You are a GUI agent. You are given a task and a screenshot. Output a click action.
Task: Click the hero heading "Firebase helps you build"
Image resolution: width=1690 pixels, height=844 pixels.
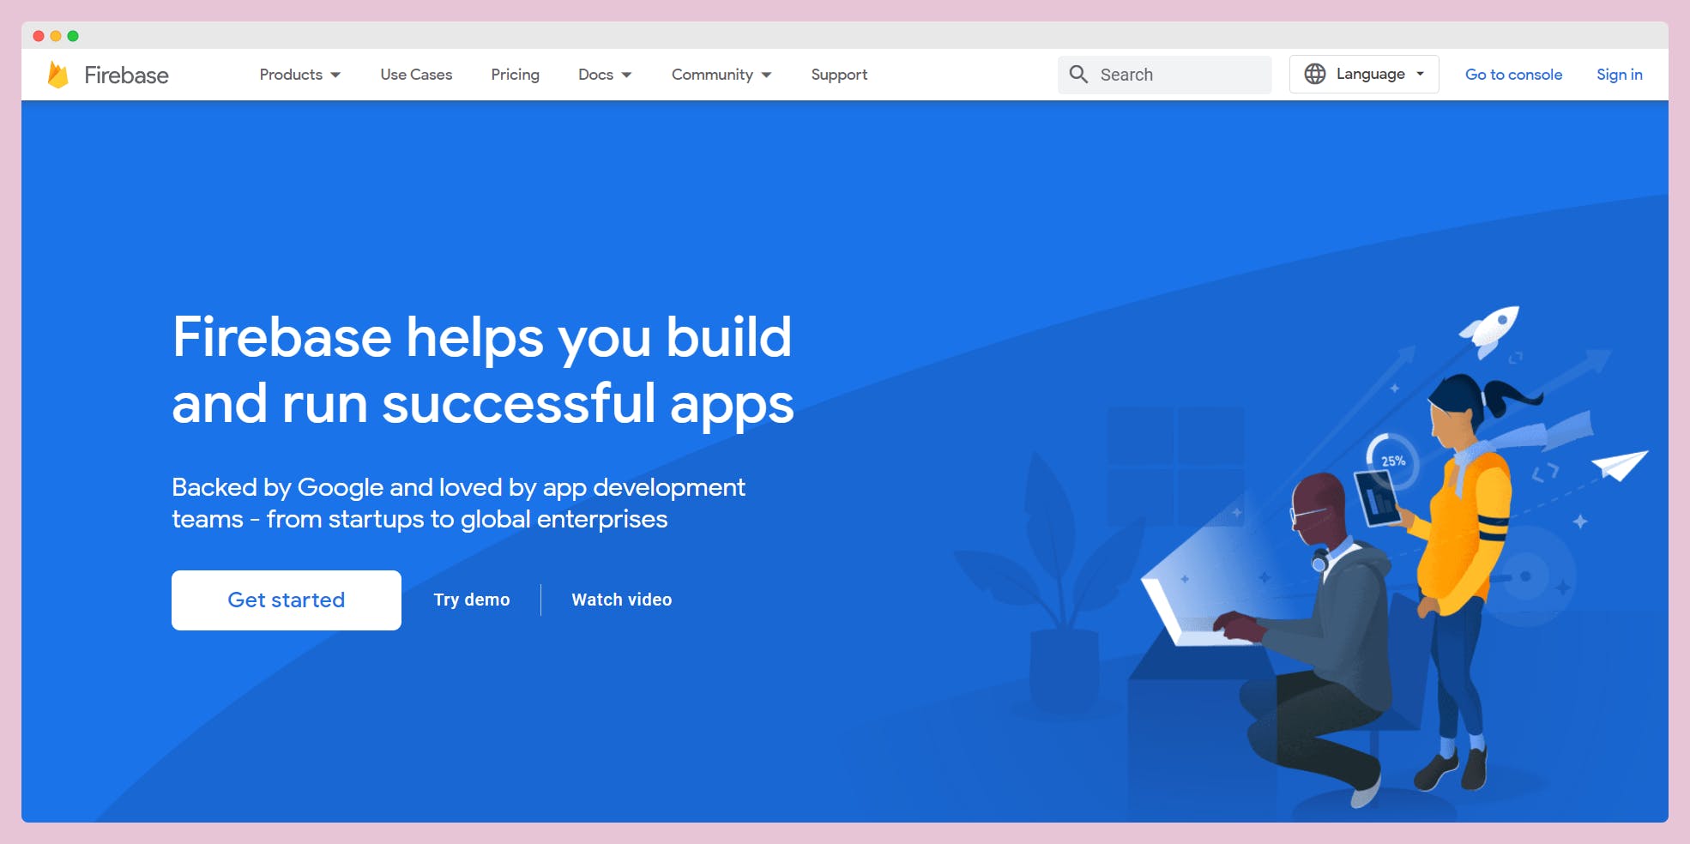[x=482, y=337]
